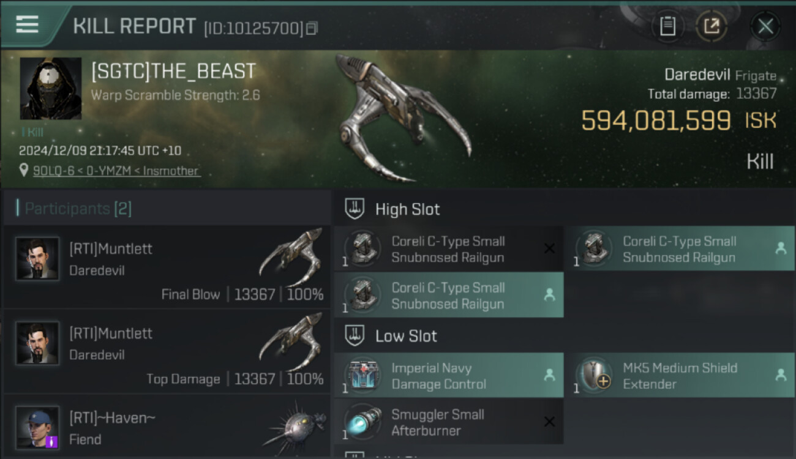Share the kill report externally
796x459 pixels.
[711, 26]
